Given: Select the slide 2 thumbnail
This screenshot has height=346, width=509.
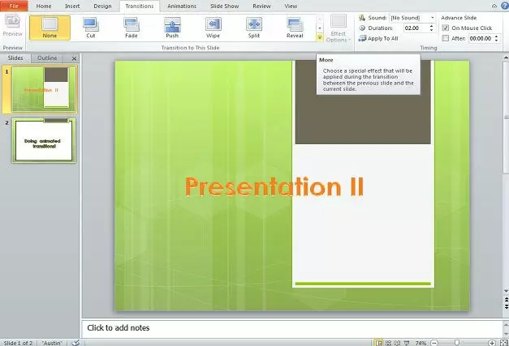Looking at the screenshot, I should [x=44, y=141].
